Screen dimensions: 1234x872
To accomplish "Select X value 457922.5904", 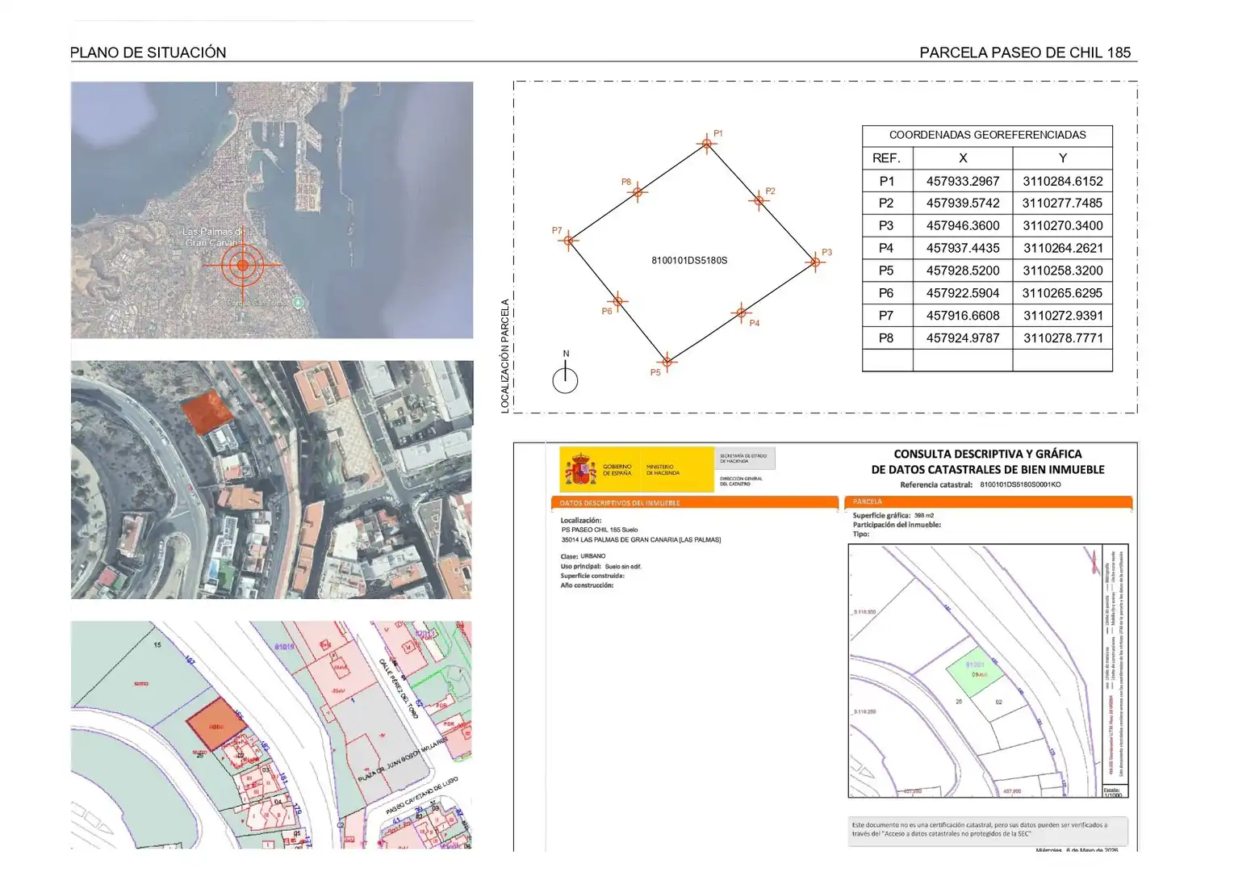I will pos(963,293).
